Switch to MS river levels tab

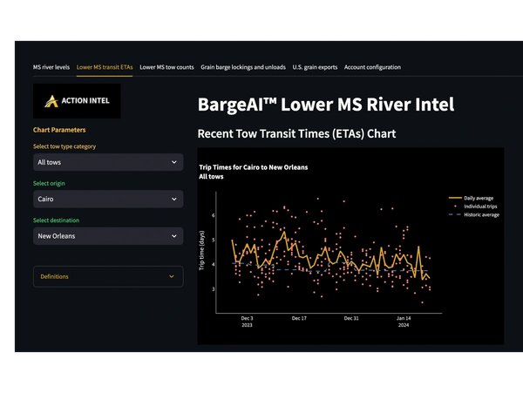tap(51, 67)
